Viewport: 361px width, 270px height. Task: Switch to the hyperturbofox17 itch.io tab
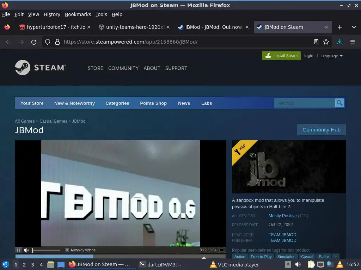pos(55,27)
